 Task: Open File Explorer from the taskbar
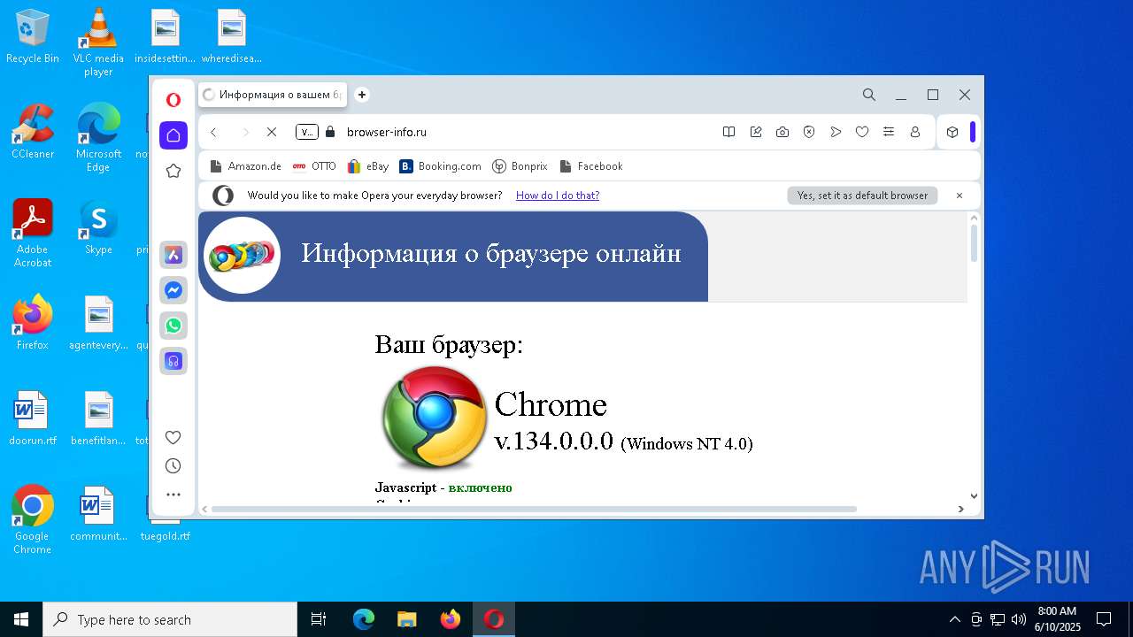click(x=407, y=619)
